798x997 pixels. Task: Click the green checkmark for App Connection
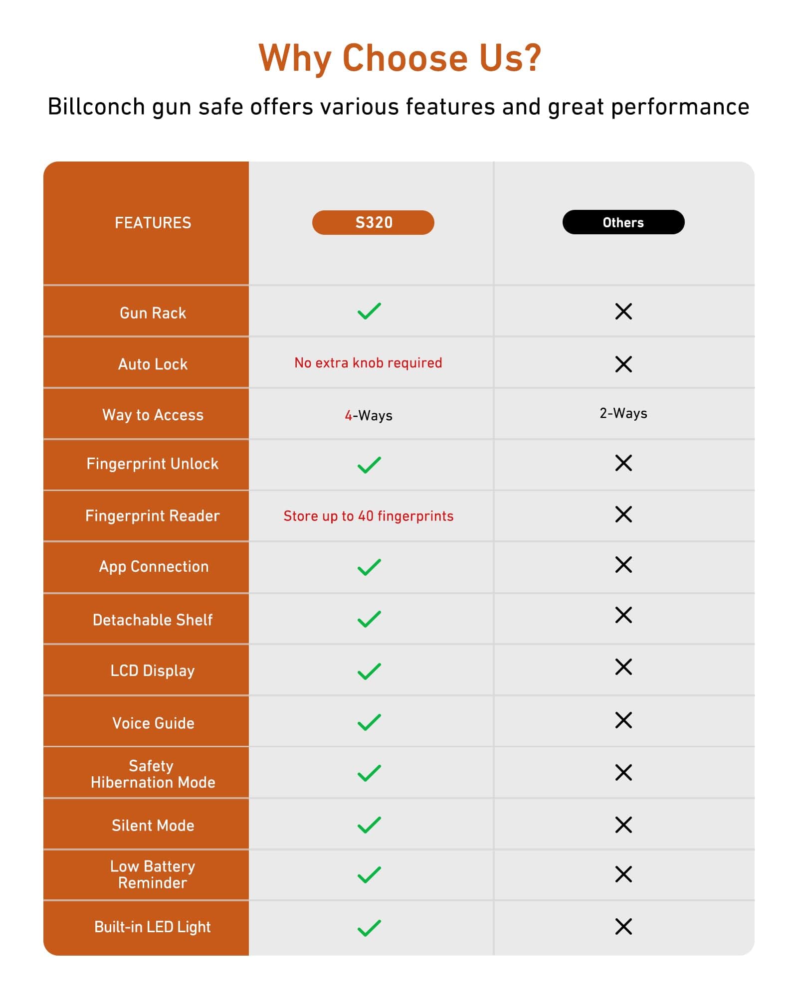[369, 567]
